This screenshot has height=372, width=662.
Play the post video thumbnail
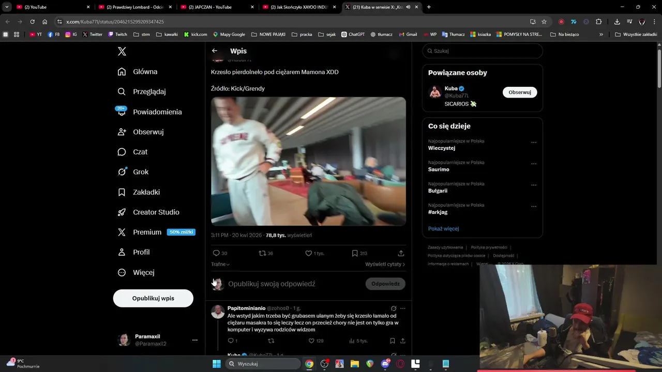point(308,161)
